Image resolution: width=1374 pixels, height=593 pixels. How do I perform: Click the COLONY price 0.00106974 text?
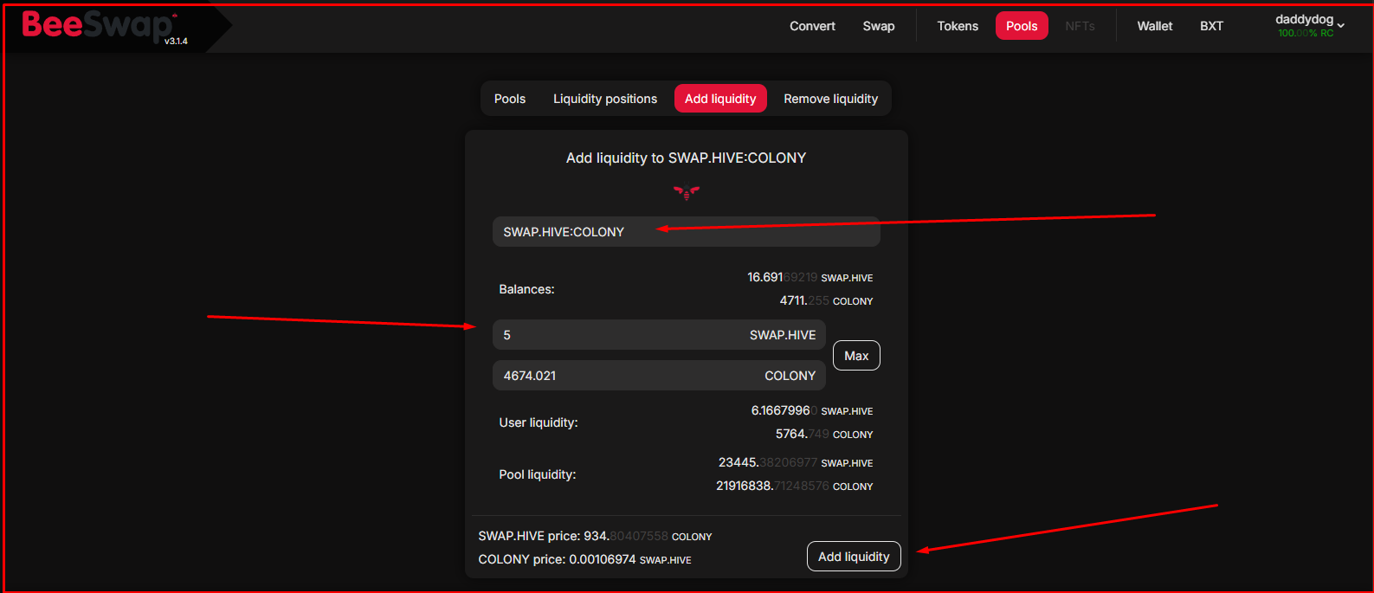(584, 559)
